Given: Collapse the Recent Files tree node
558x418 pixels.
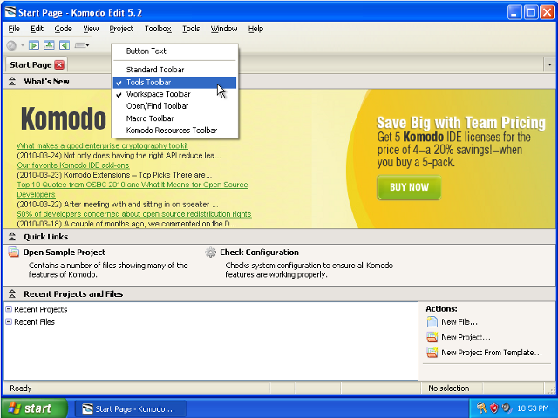Looking at the screenshot, I should pos(9,321).
